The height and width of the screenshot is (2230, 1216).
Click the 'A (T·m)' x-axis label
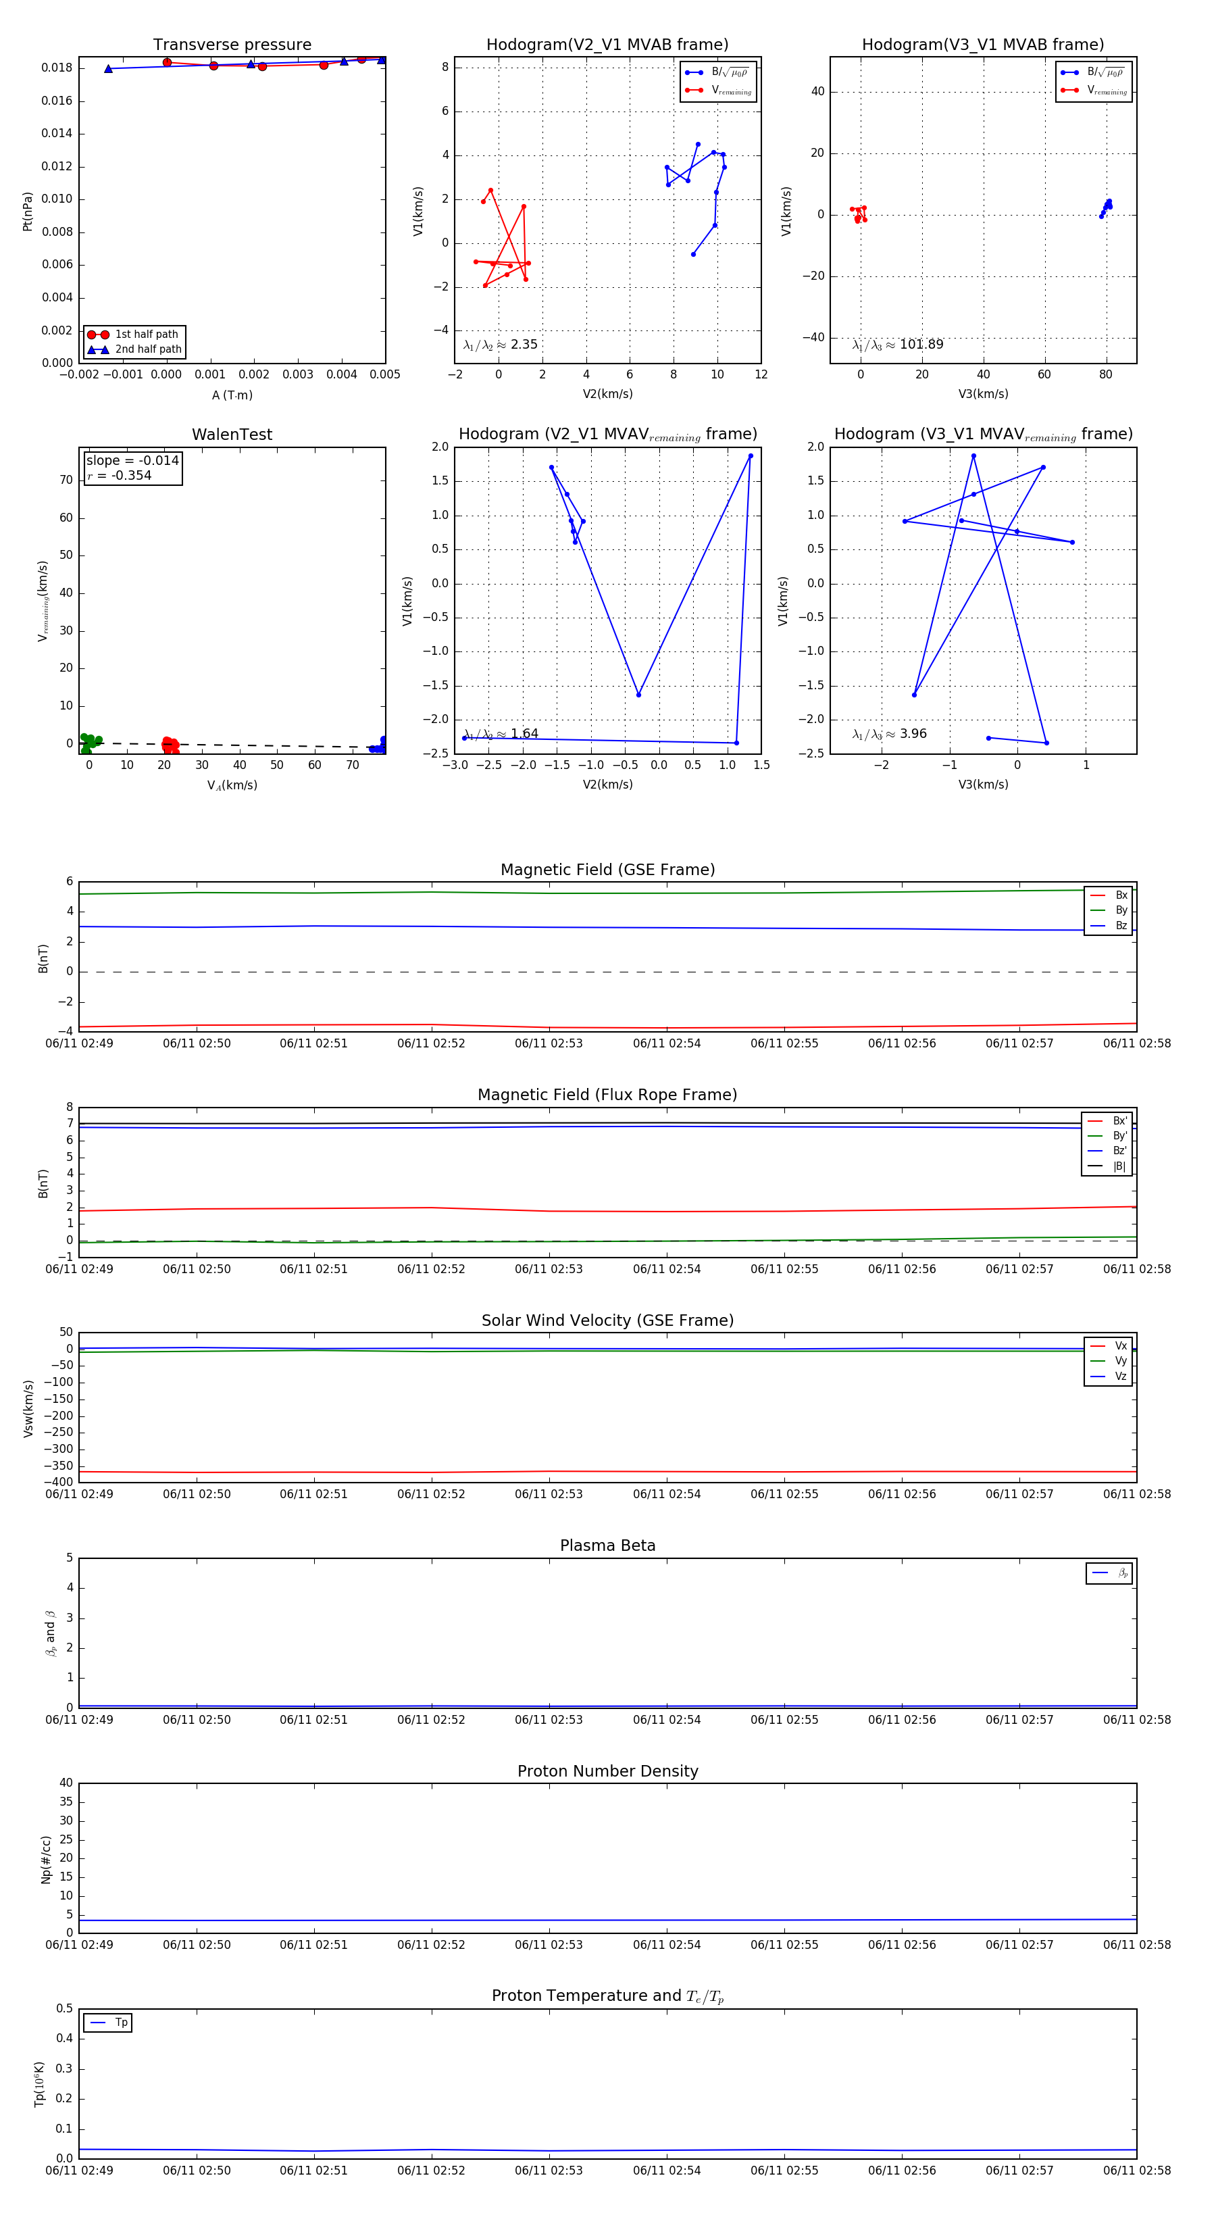[x=232, y=395]
